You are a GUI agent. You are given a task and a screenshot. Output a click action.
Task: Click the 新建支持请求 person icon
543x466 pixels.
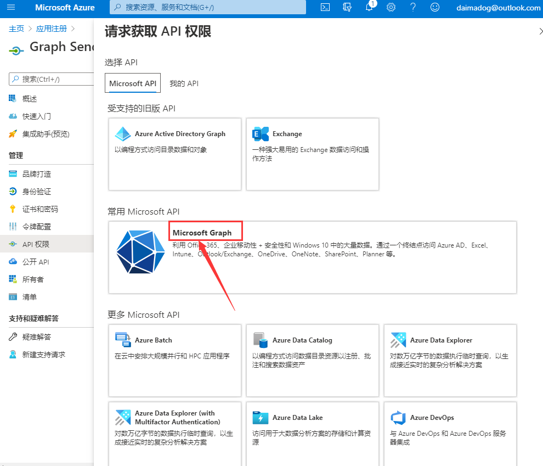click(13, 355)
